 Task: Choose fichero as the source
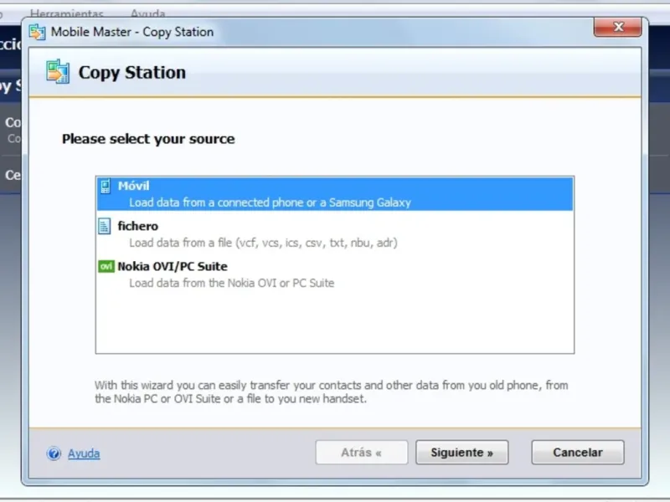point(335,234)
